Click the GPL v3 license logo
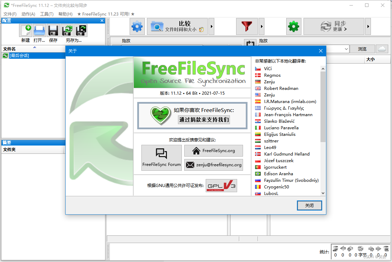The height and width of the screenshot is (262, 392). pyautogui.click(x=221, y=186)
